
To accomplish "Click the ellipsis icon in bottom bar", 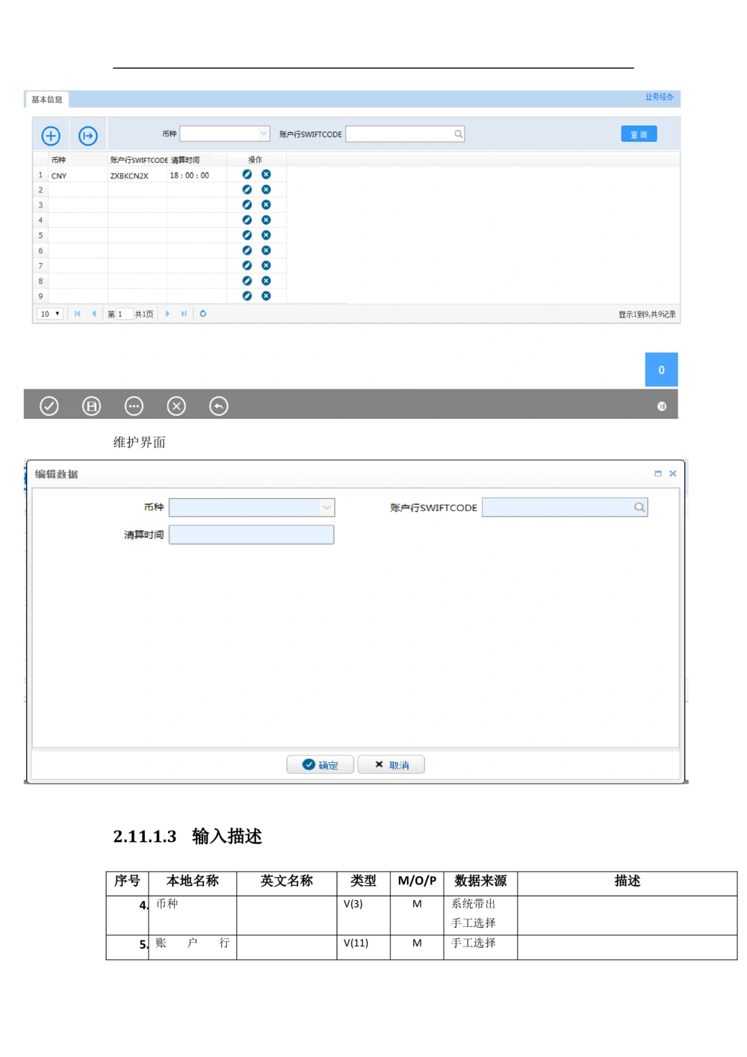I will tap(134, 406).
